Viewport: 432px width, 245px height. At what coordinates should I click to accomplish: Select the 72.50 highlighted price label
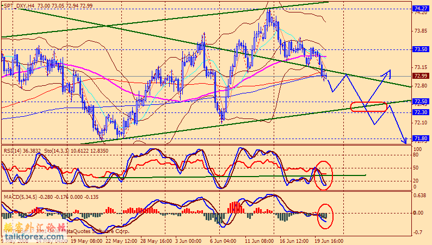[421, 101]
